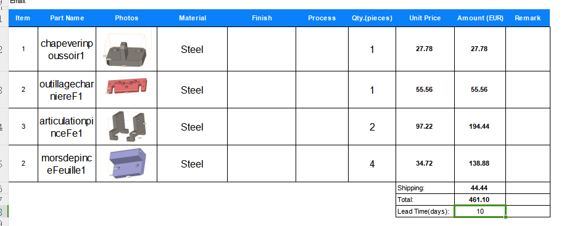Select the Total amount cell 461.10

point(480,200)
